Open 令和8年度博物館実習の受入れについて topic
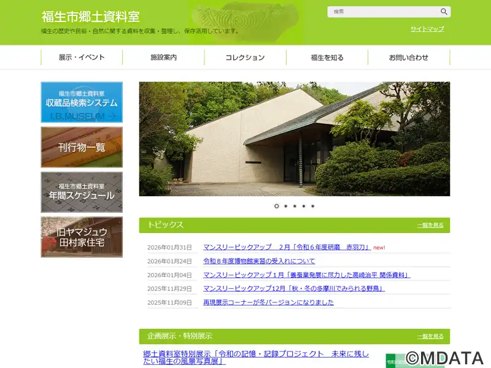 (259, 261)
